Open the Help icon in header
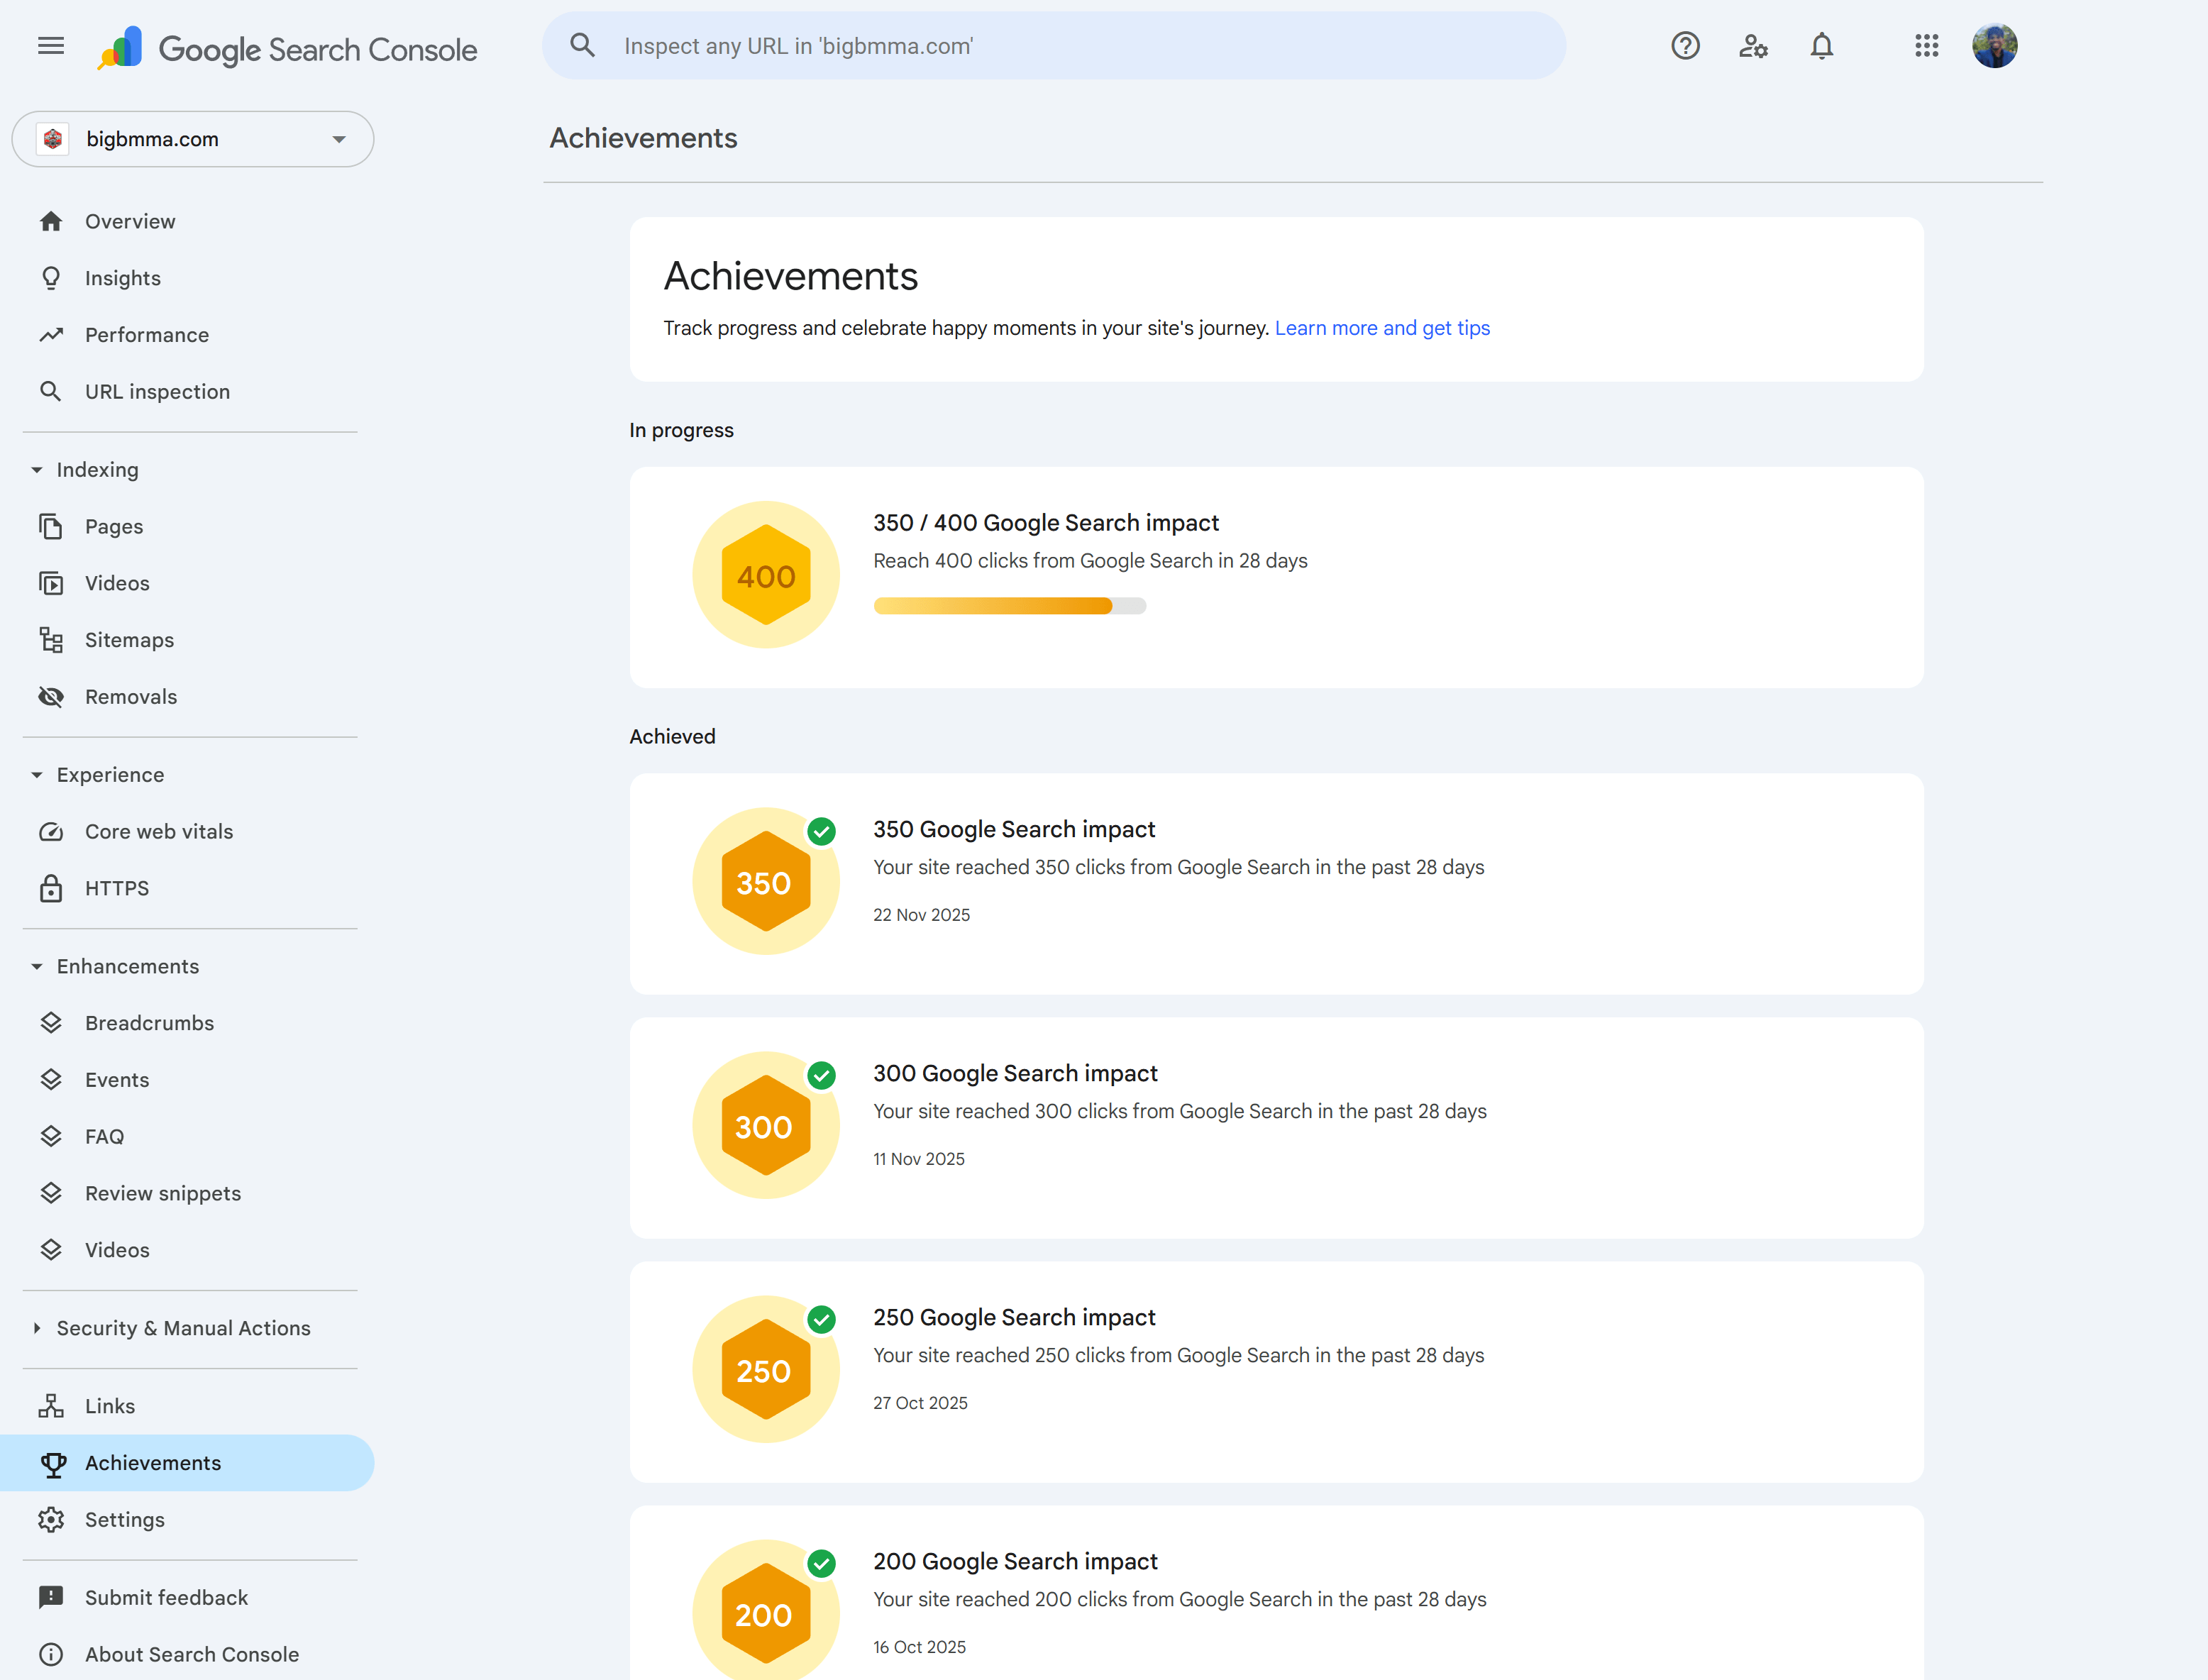Screen dimensions: 2208x1680 (x=1685, y=46)
